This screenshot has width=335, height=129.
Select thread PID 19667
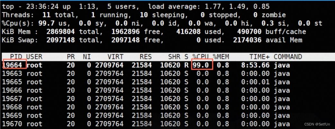coord(12,99)
